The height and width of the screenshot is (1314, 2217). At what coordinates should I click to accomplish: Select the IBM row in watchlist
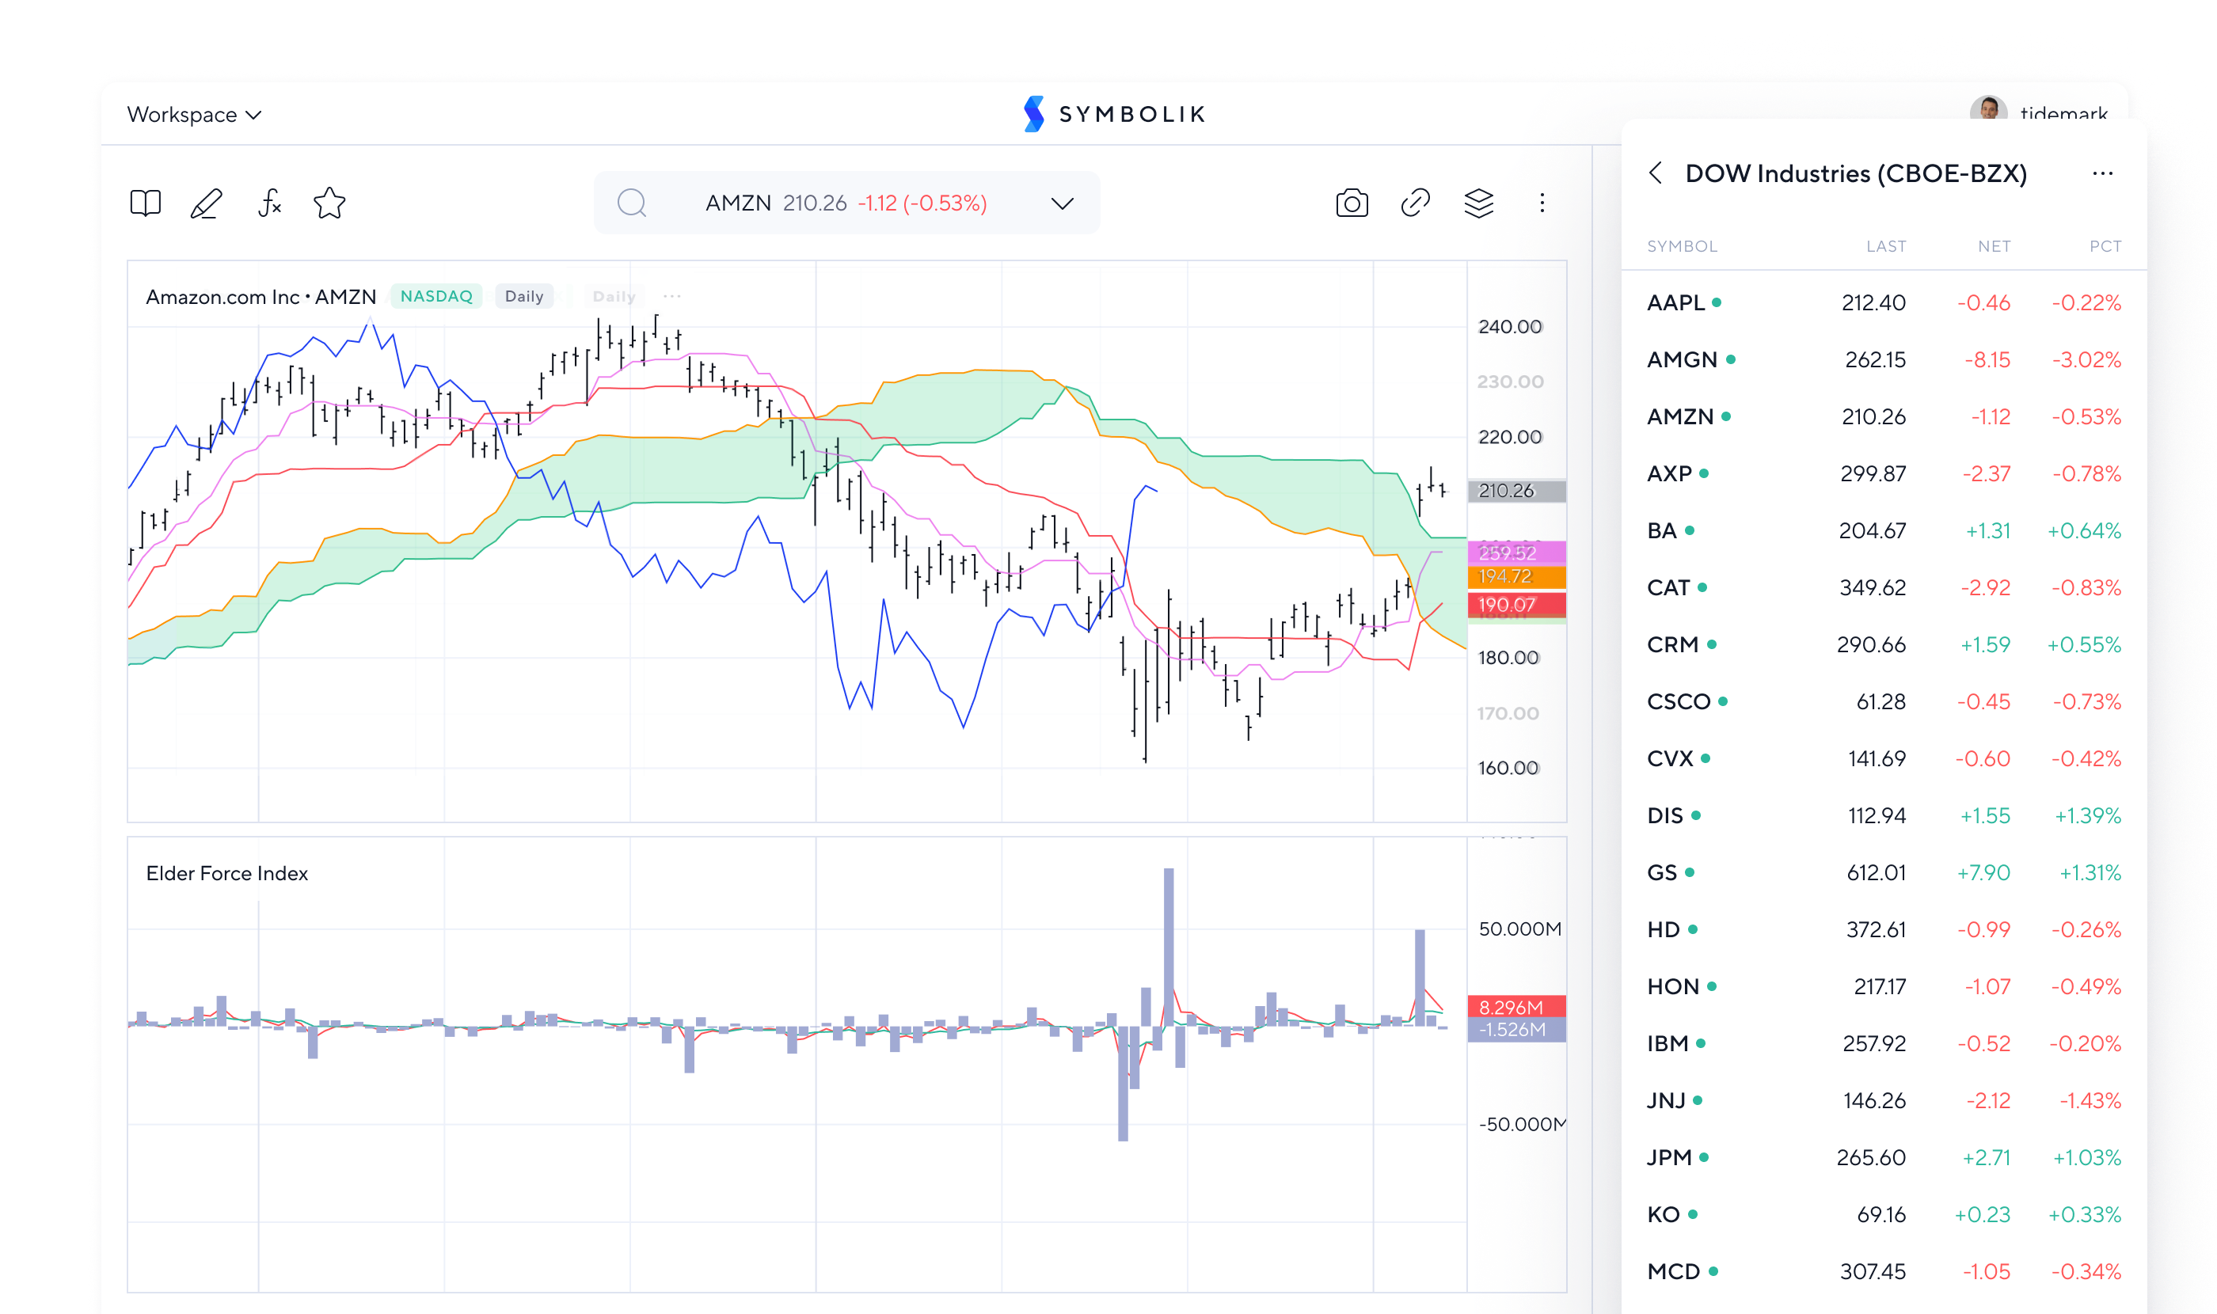point(1884,1043)
